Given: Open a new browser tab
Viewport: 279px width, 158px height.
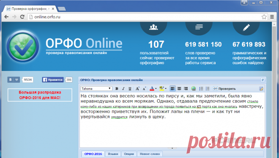Looking at the screenshot, I should click(x=62, y=8).
